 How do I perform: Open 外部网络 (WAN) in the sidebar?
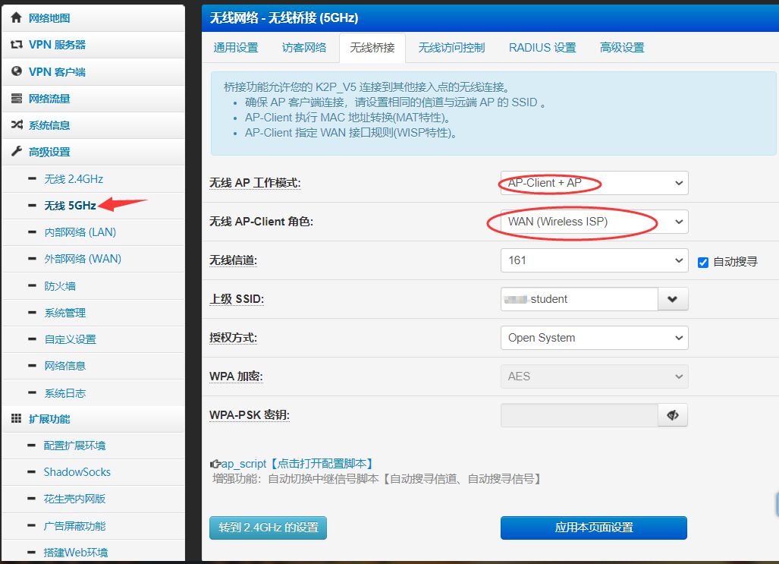click(83, 259)
